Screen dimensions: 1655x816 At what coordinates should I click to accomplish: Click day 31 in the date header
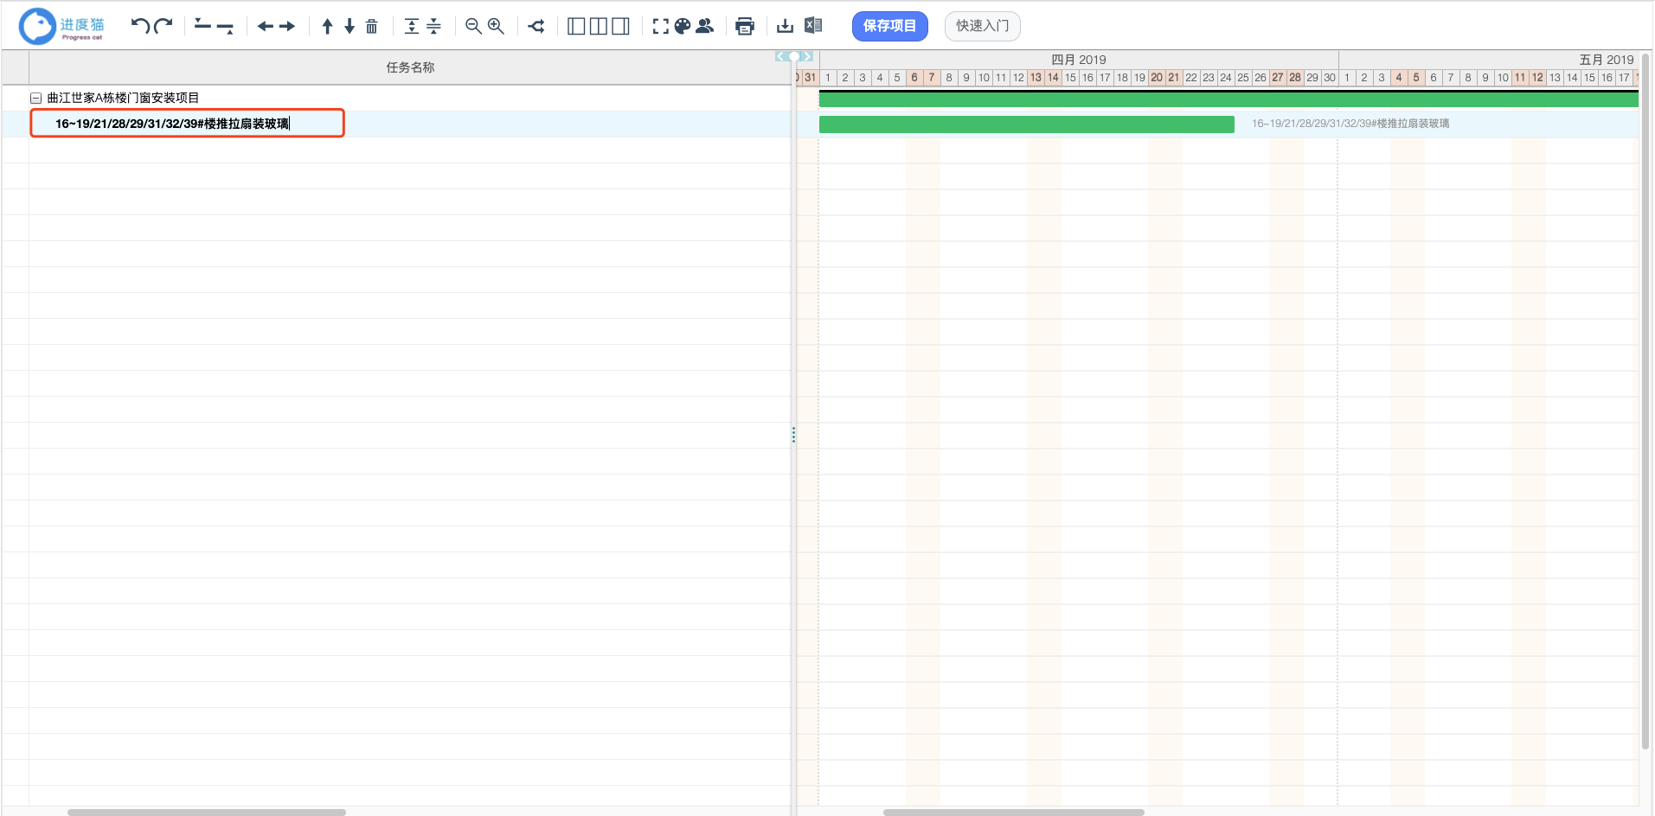(x=810, y=77)
